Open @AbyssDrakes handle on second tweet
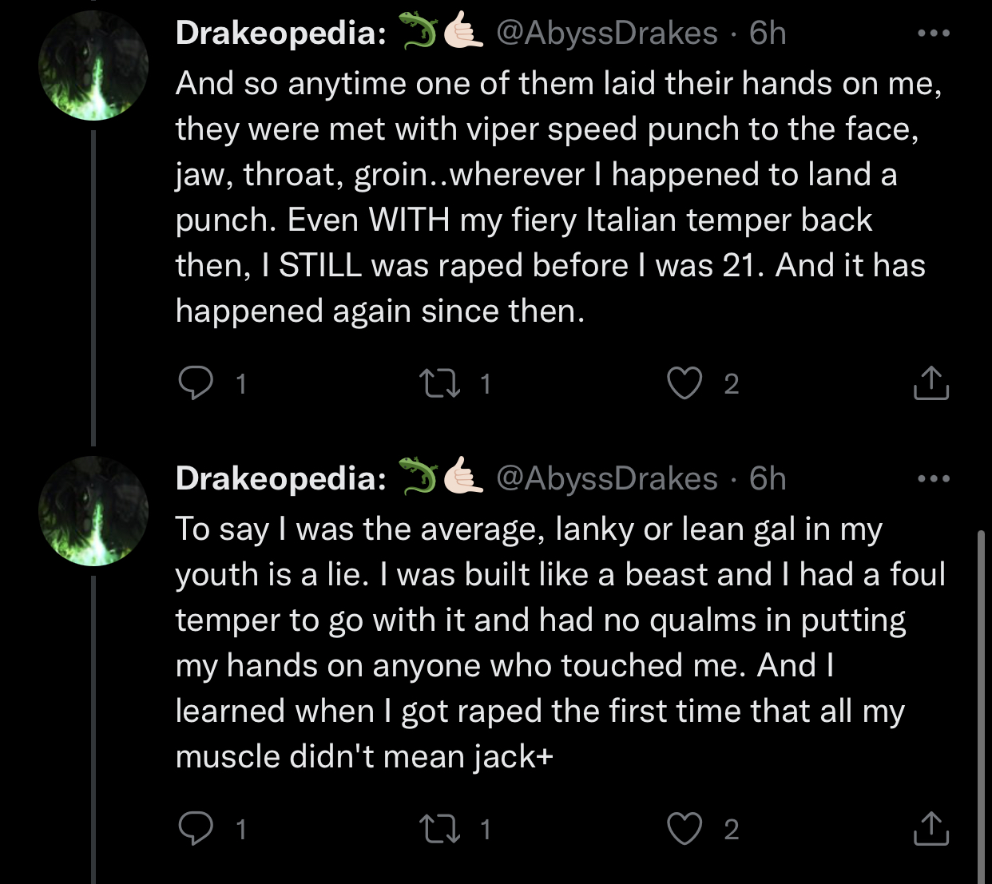992x884 pixels. 607,478
